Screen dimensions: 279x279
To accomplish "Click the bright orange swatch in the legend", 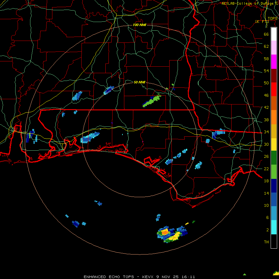I will coord(274,117).
